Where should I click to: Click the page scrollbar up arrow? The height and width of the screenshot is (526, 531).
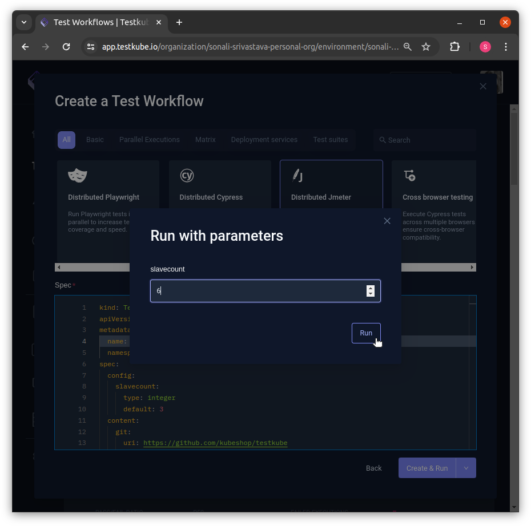pyautogui.click(x=514, y=109)
